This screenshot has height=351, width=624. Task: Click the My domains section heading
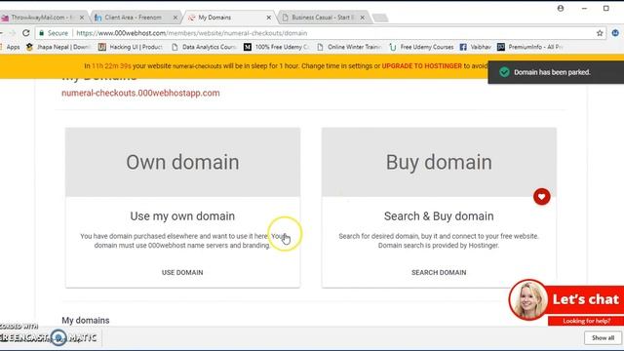(x=86, y=321)
